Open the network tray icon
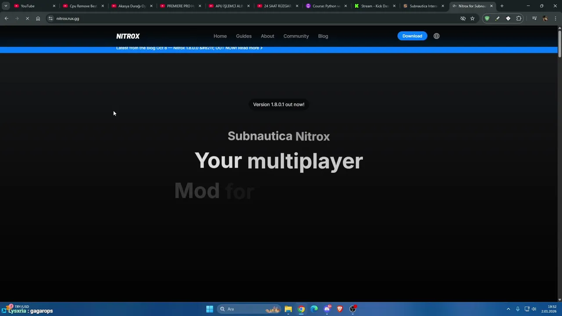562x316 pixels. tap(527, 309)
